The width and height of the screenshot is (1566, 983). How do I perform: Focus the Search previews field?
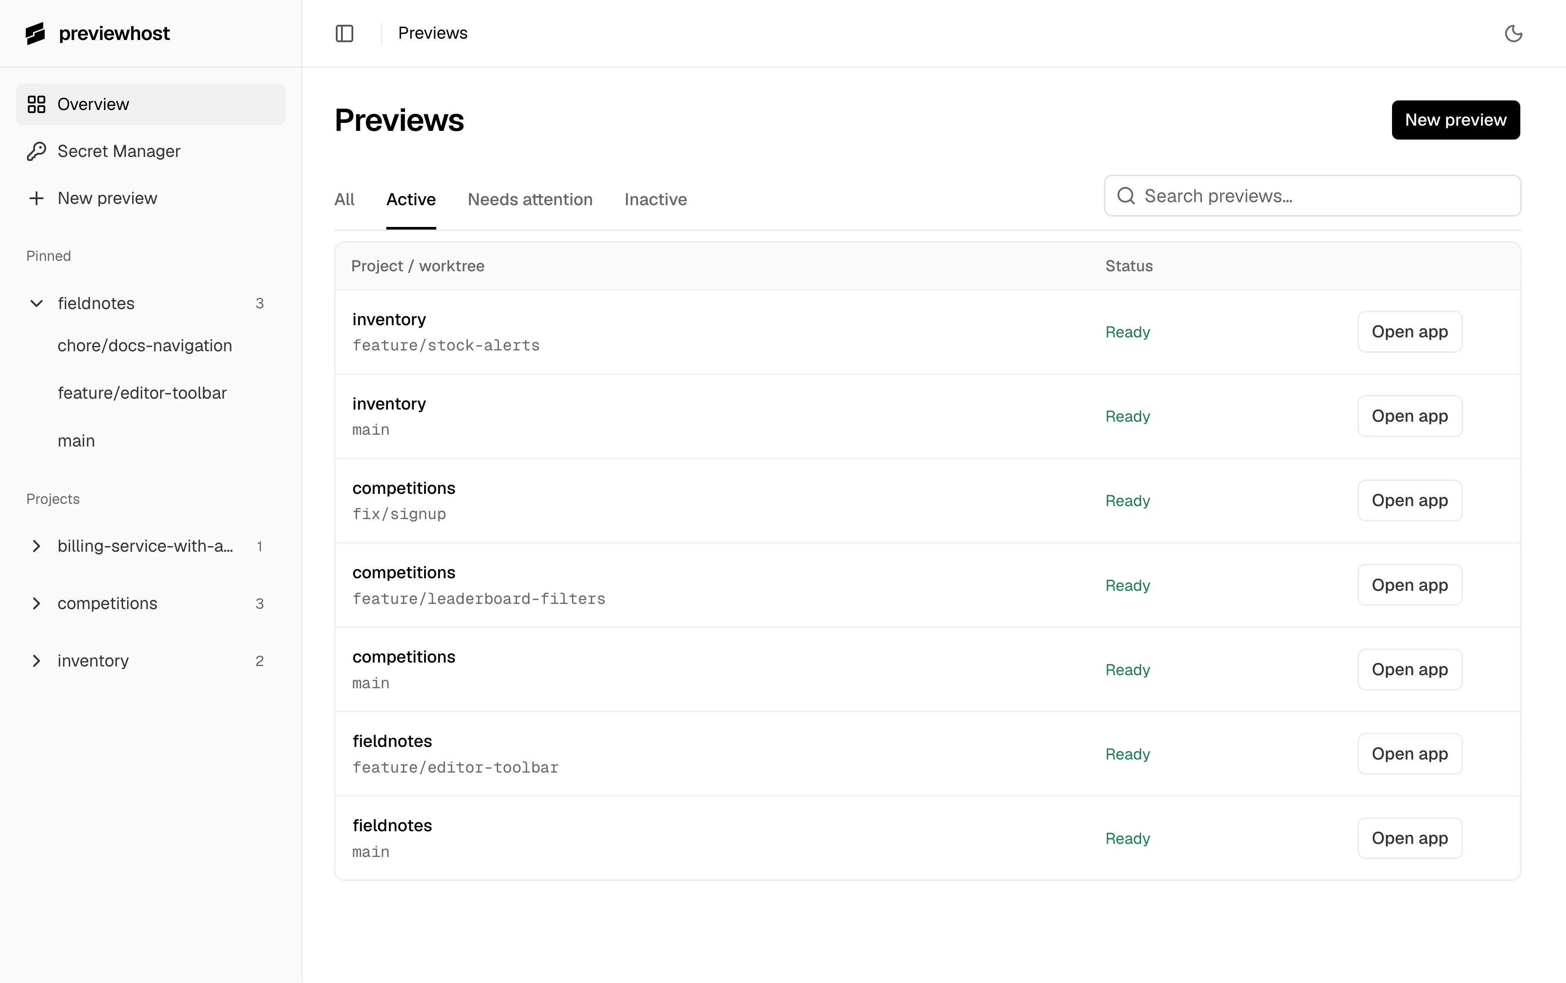[1312, 196]
